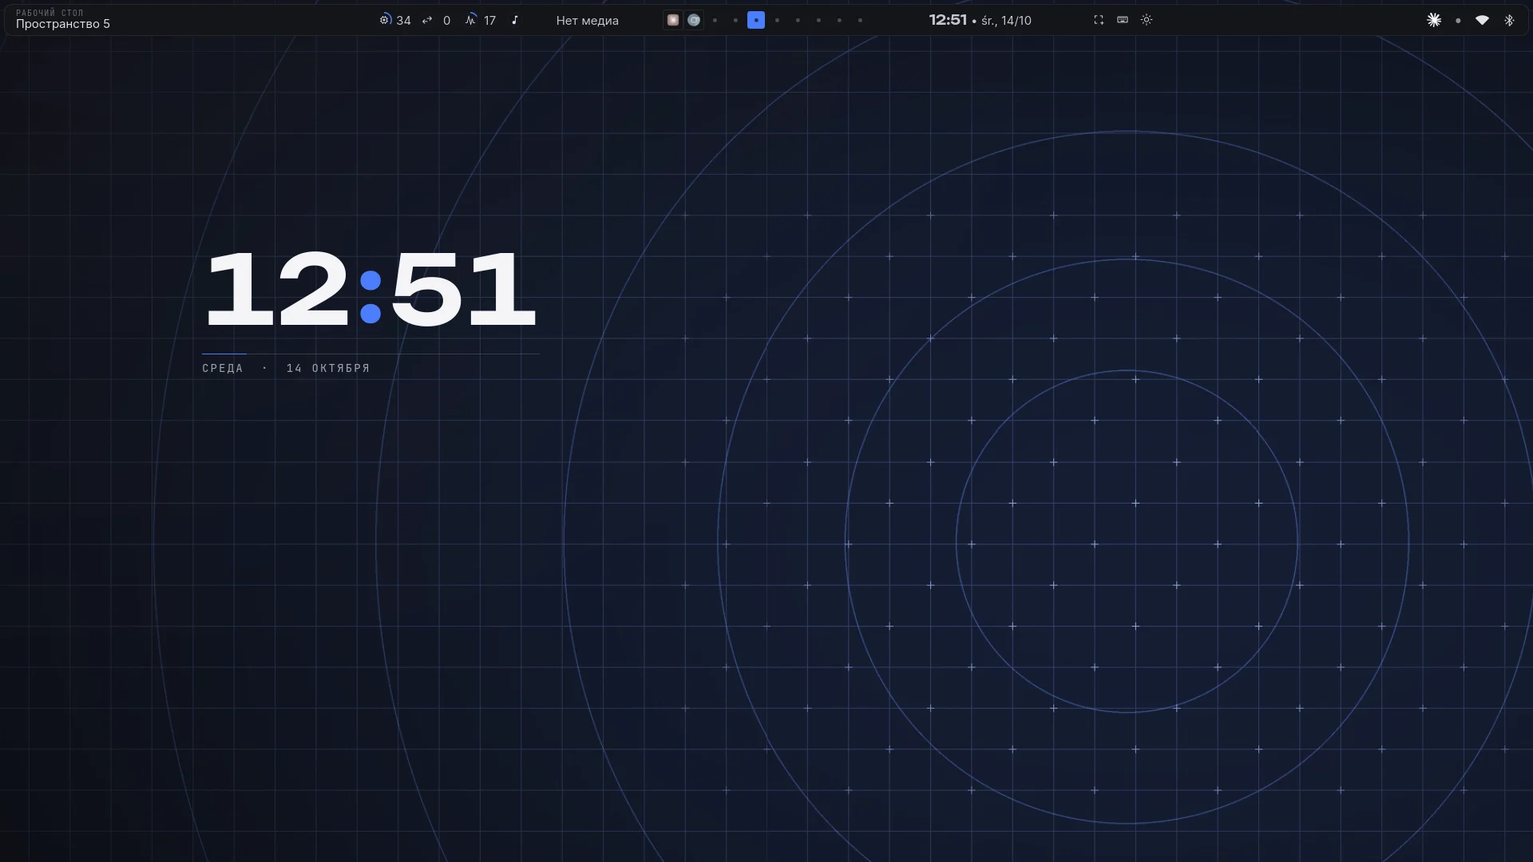Switch to the last workspace dot in the bar
The image size is (1533, 862).
[x=860, y=20]
